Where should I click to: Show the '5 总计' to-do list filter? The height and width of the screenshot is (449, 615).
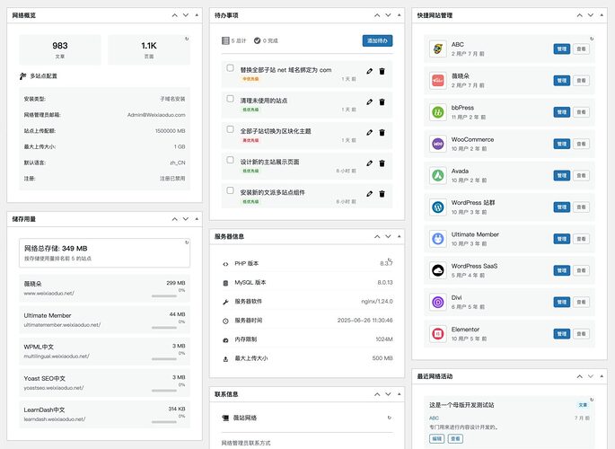[234, 40]
